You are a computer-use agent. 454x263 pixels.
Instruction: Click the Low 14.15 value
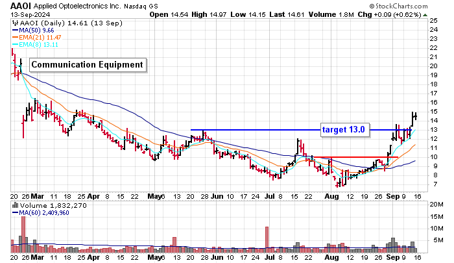248,14
